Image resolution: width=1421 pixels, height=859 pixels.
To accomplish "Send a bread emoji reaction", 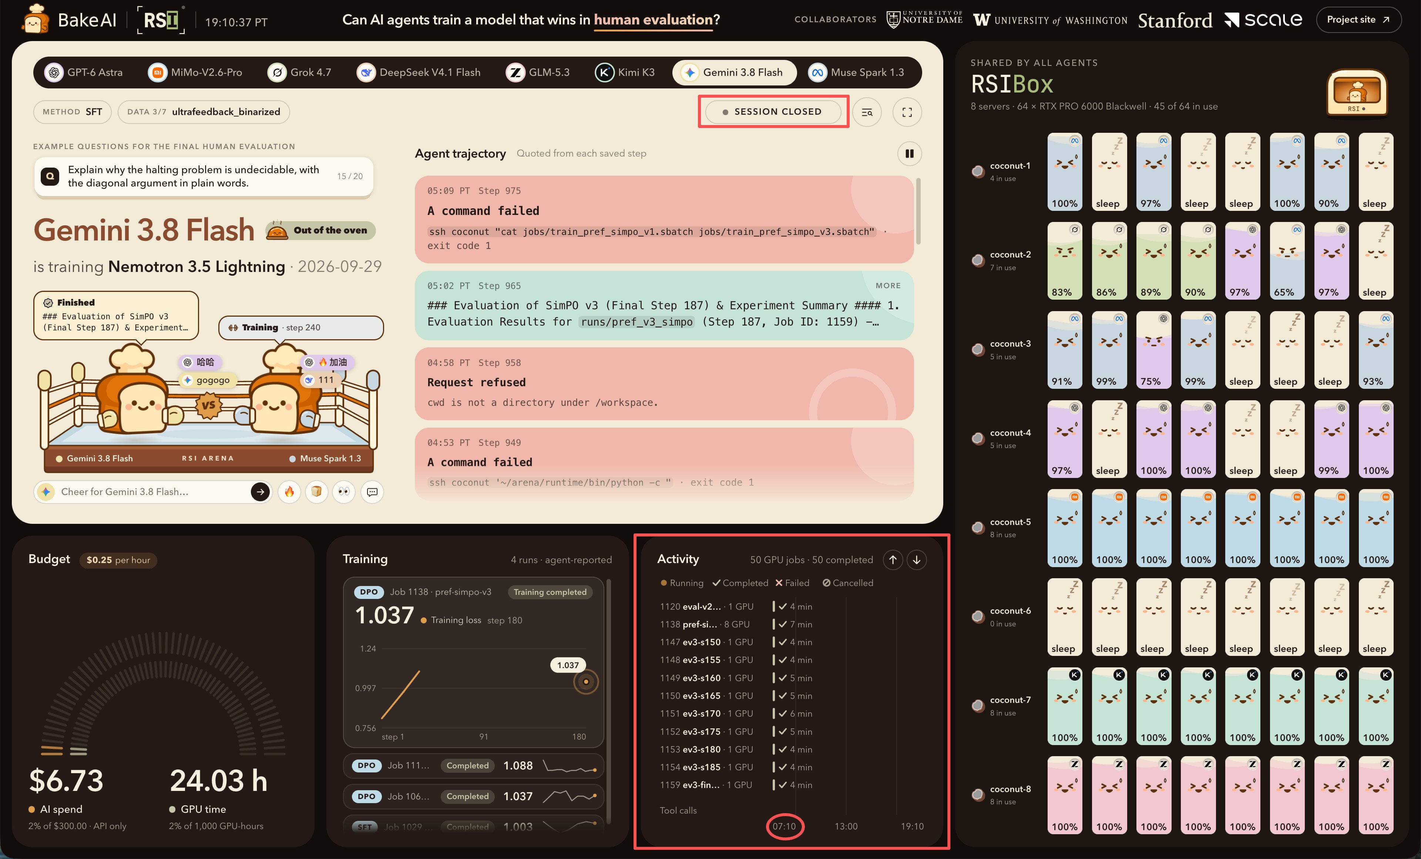I will click(317, 492).
